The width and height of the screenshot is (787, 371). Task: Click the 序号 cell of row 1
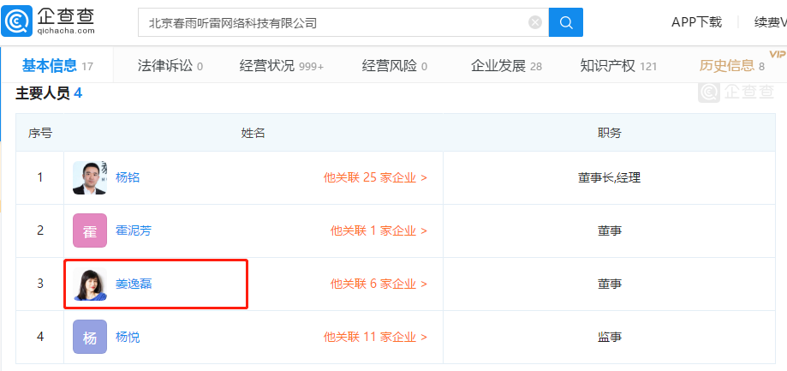[x=39, y=177]
